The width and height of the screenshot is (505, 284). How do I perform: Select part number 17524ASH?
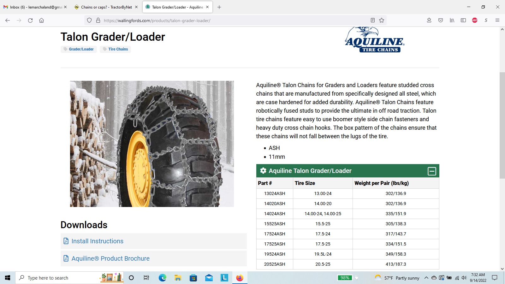pos(275,234)
